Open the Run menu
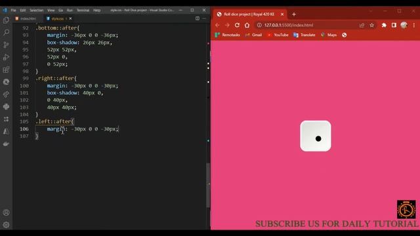Image resolution: width=420 pixels, height=236 pixels. point(70,10)
